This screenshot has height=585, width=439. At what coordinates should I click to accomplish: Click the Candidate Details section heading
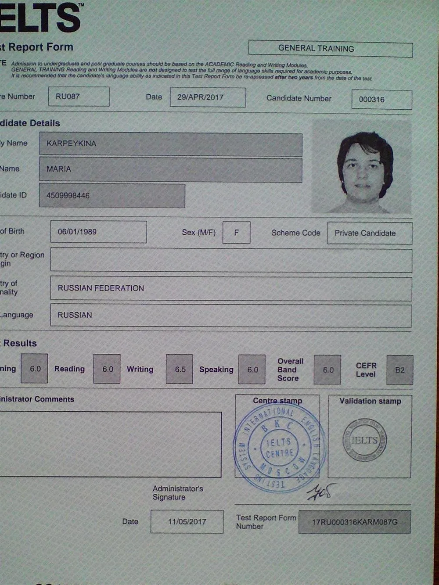30,123
